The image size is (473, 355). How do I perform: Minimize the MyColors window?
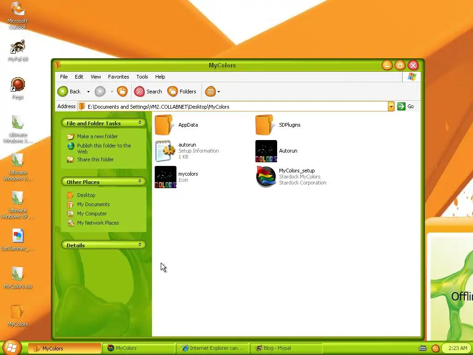pyautogui.click(x=387, y=65)
